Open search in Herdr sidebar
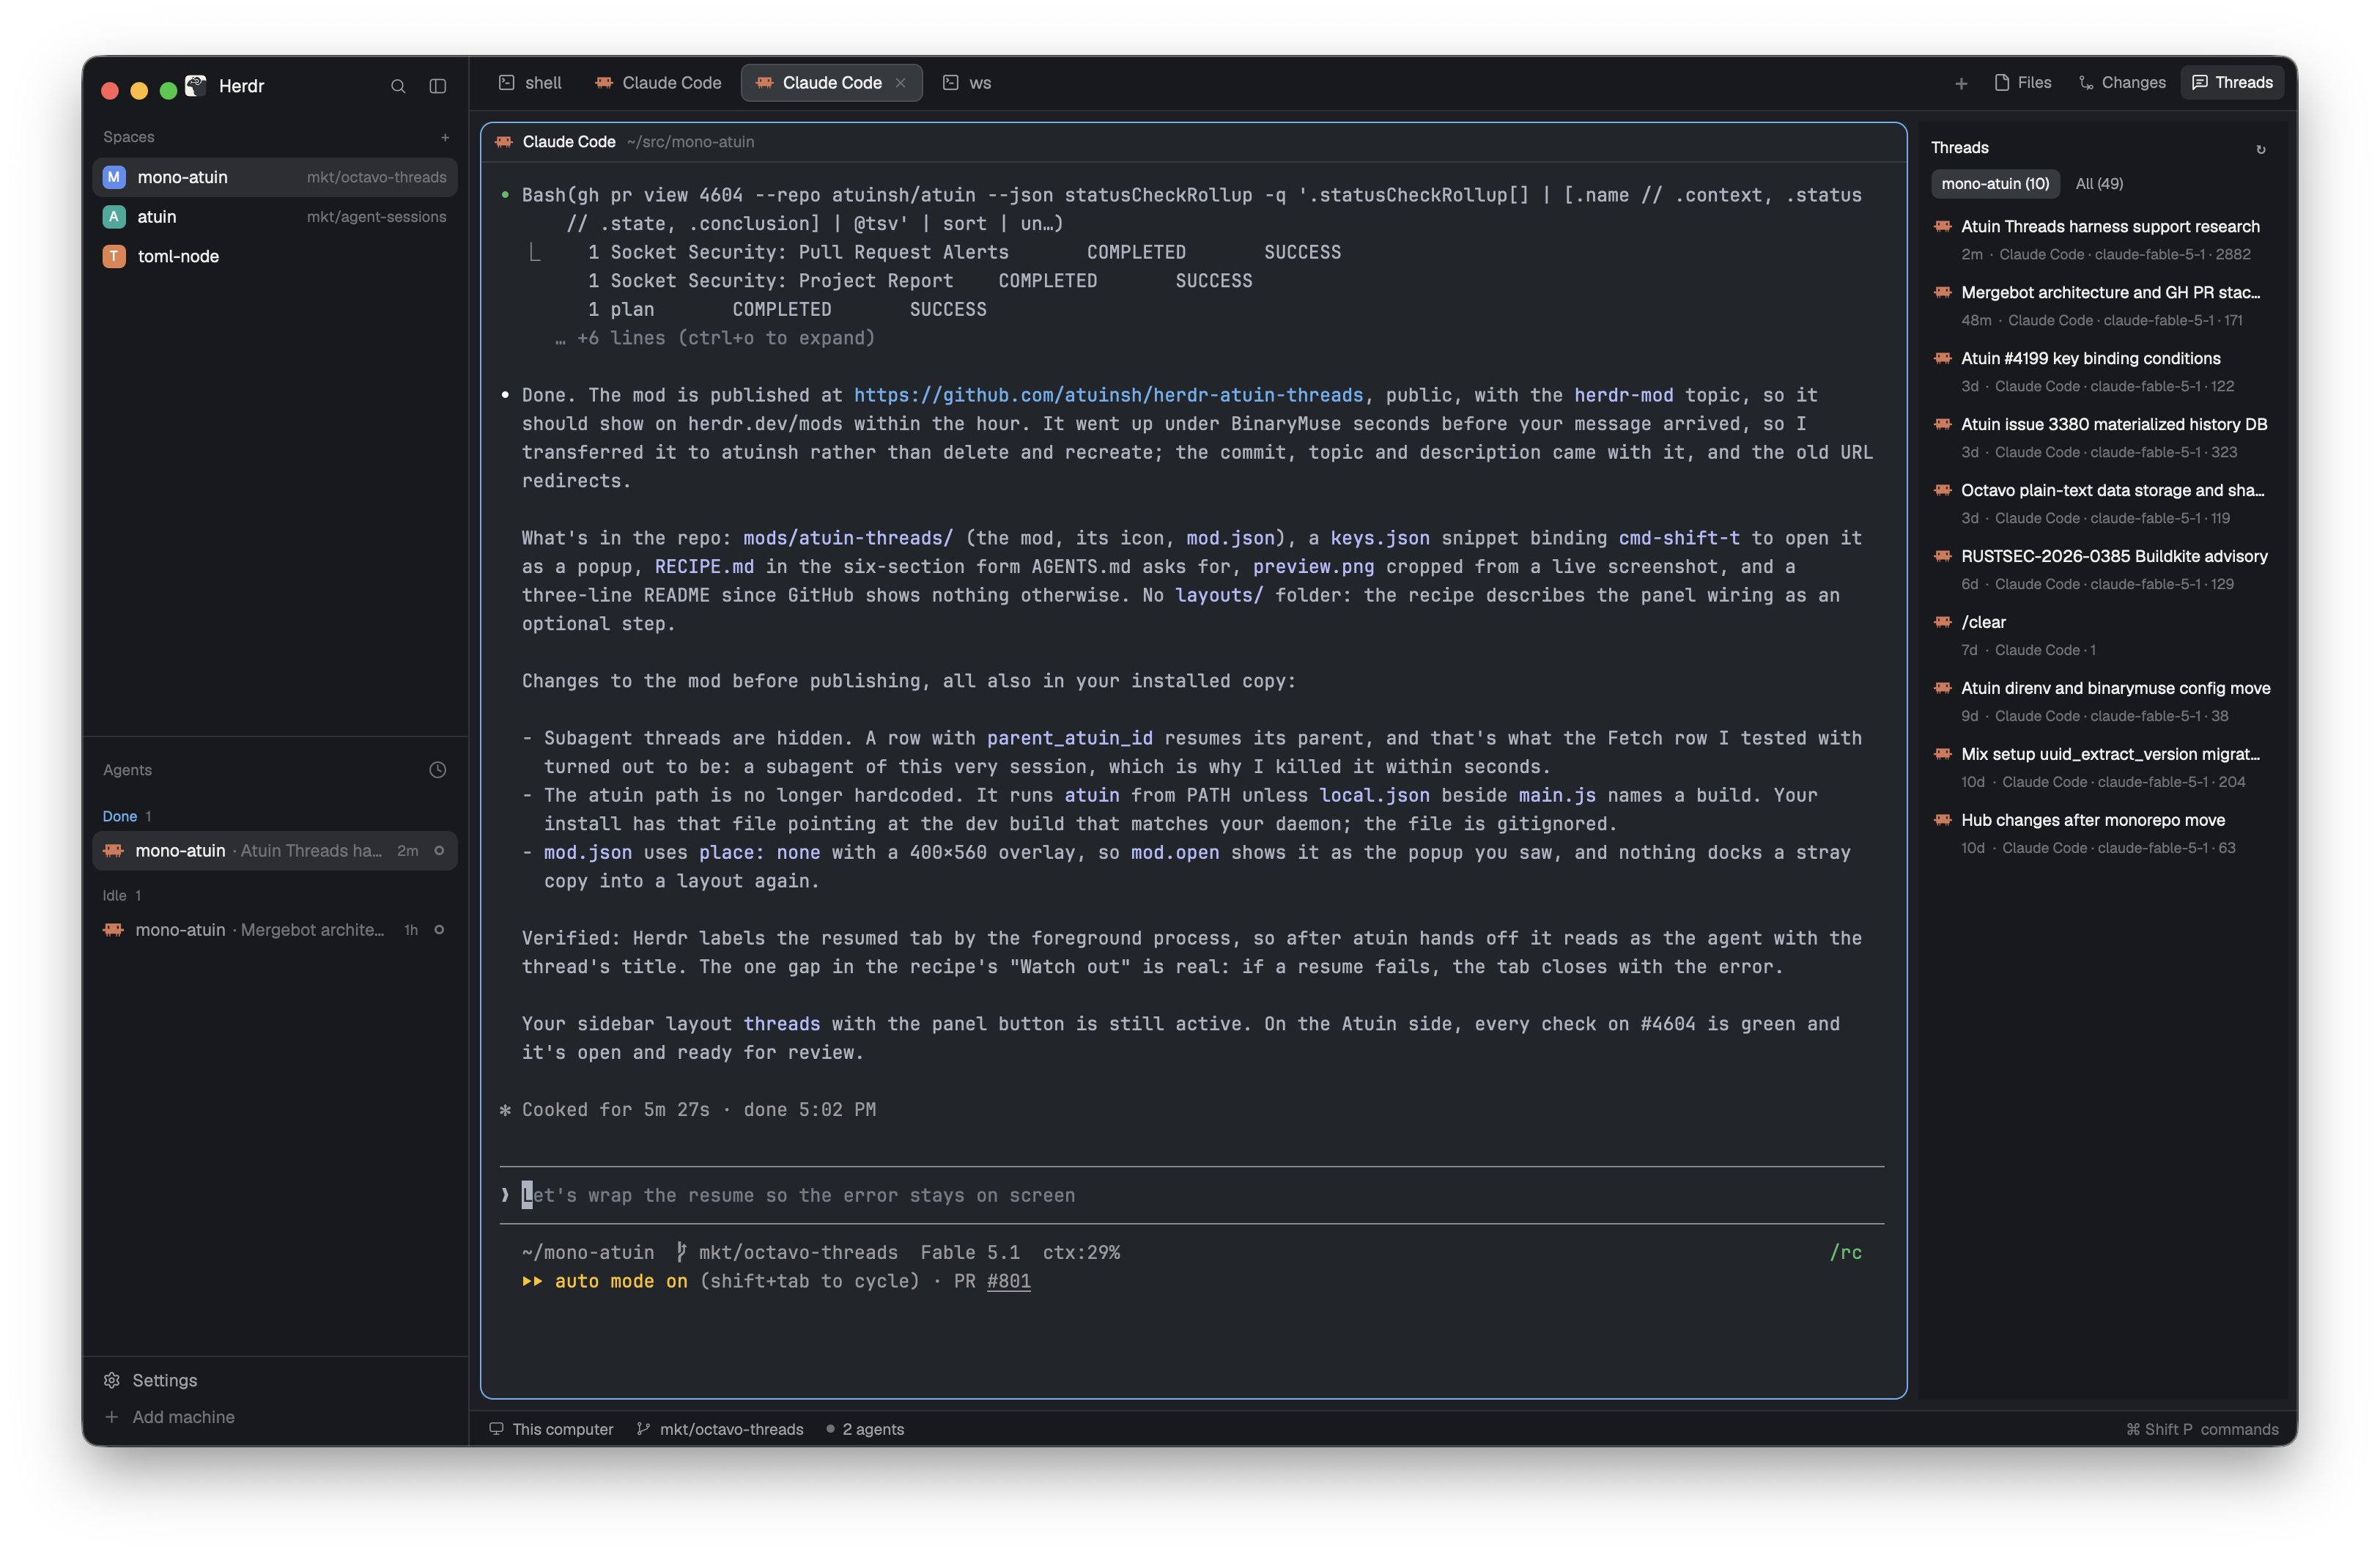This screenshot has width=2380, height=1555. click(398, 86)
